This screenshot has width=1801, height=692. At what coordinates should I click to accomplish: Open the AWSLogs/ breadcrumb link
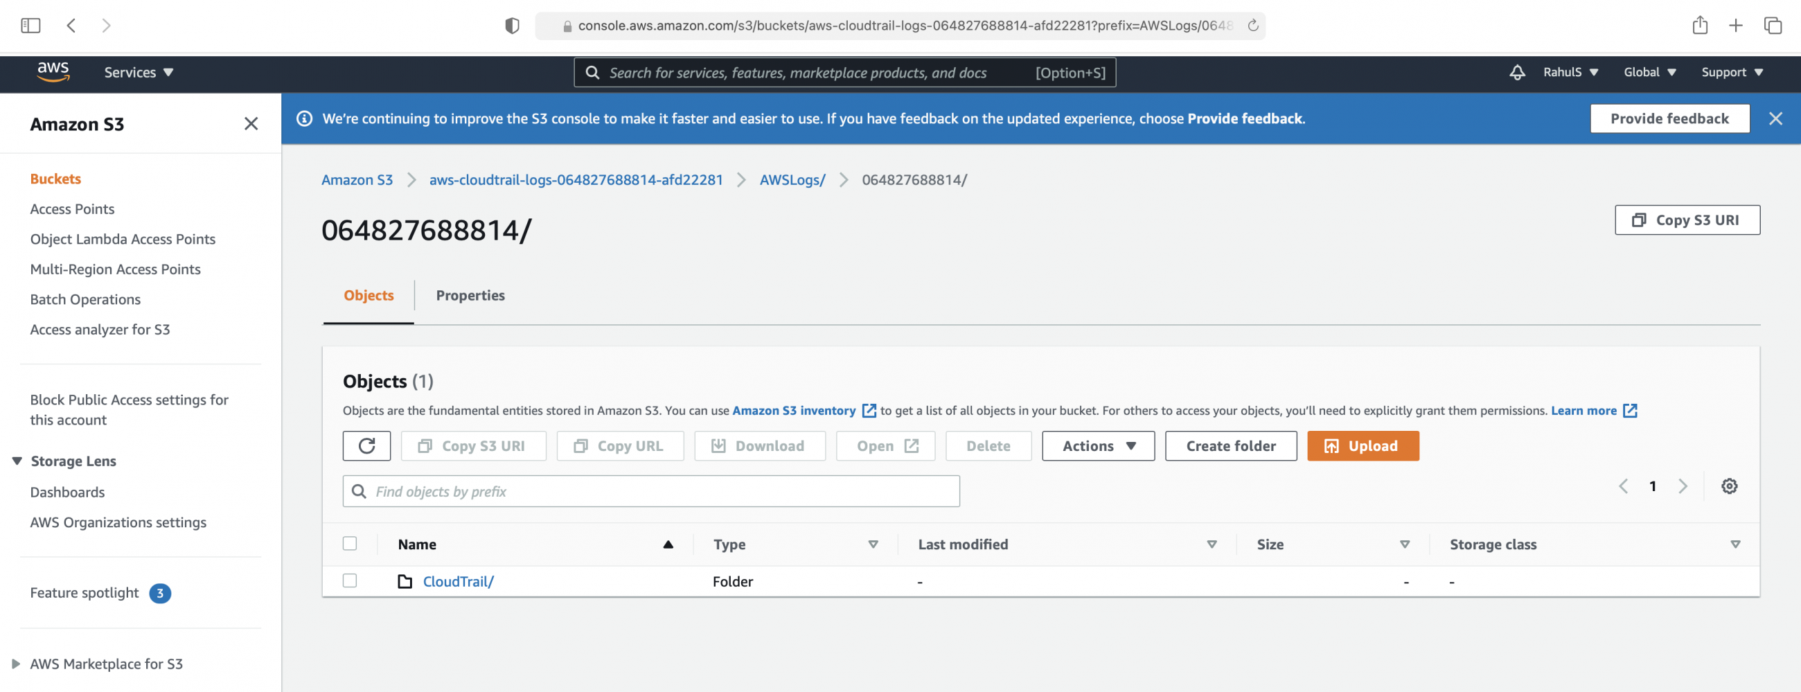pyautogui.click(x=792, y=179)
